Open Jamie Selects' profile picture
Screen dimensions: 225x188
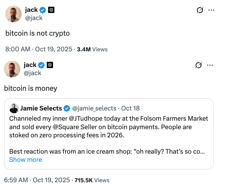(14, 108)
